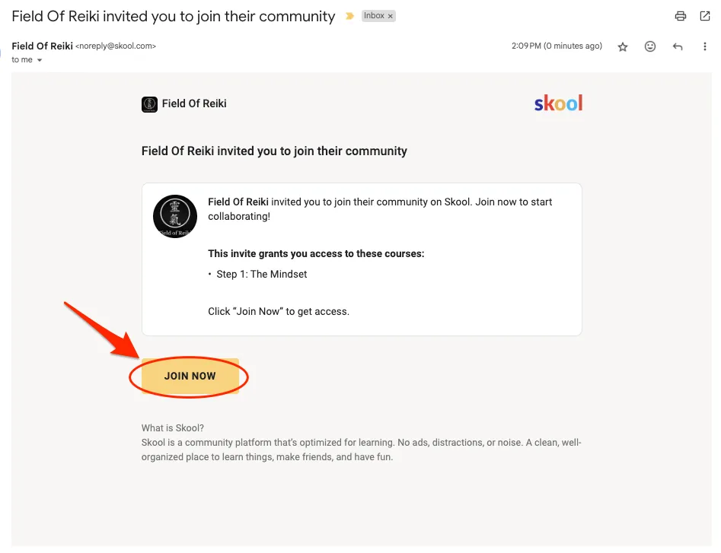Print the email using the printer icon
This screenshot has width=721, height=553.
pos(681,16)
